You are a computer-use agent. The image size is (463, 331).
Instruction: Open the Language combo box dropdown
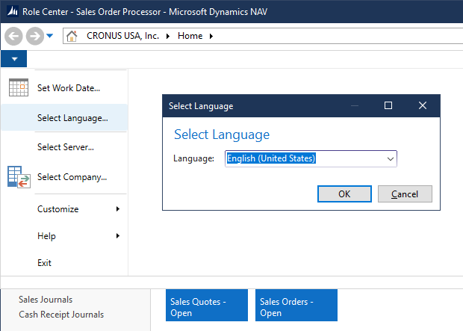point(390,159)
